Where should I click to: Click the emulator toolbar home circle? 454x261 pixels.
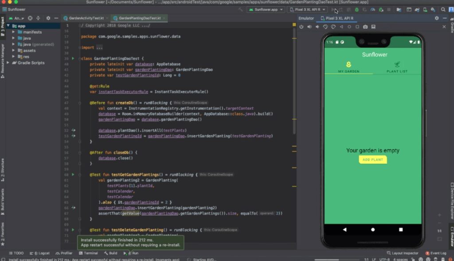tap(349, 27)
